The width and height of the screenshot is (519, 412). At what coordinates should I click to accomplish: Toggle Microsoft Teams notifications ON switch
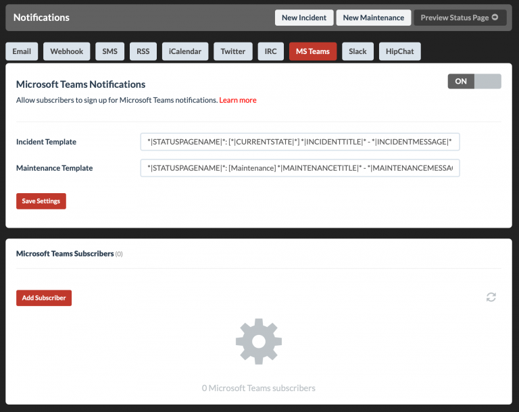pyautogui.click(x=474, y=82)
